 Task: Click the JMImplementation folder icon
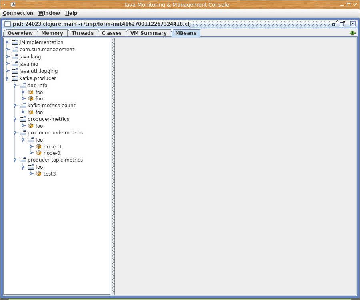(15, 42)
